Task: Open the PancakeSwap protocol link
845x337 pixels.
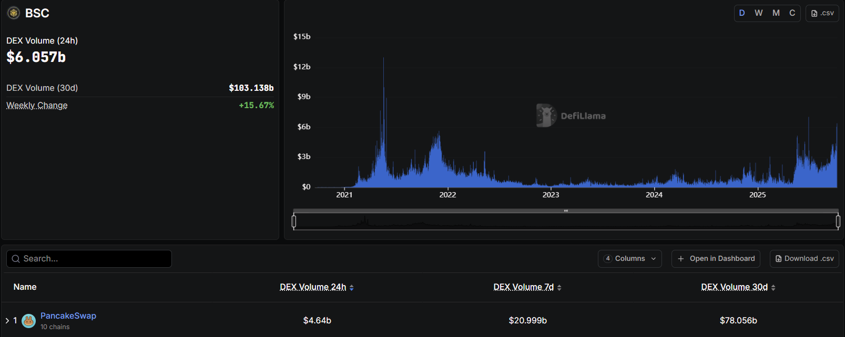Action: 68,315
